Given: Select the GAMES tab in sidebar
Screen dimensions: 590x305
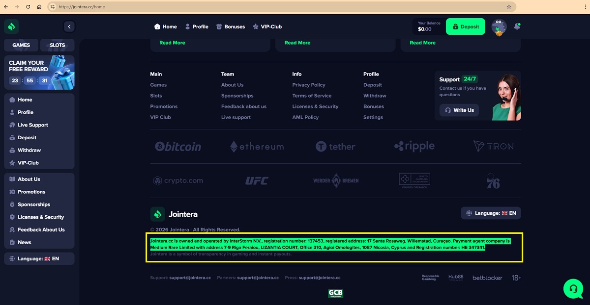Looking at the screenshot, I should click(21, 45).
